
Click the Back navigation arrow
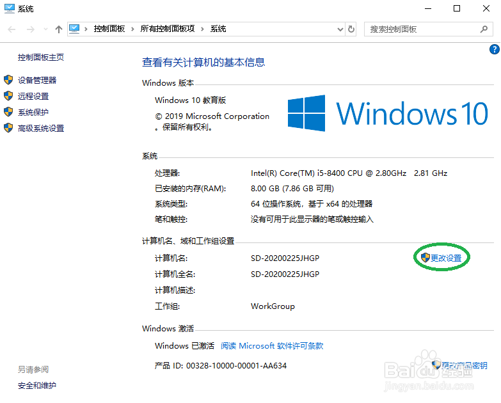click(x=12, y=29)
